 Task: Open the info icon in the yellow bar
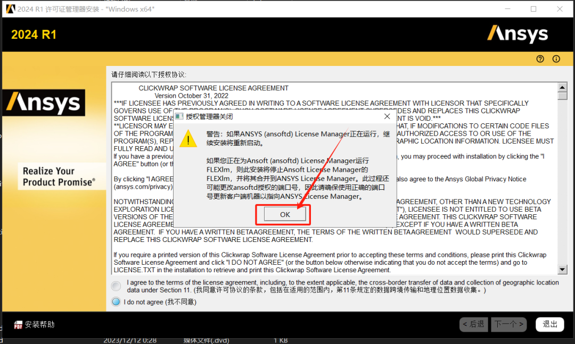coord(556,59)
